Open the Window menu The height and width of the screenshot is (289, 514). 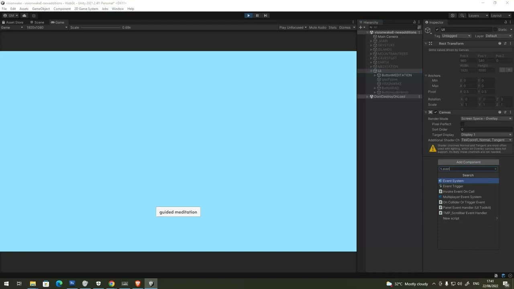[118, 9]
